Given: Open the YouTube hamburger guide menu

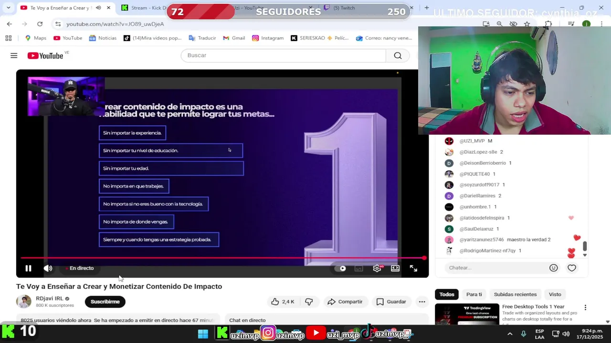Looking at the screenshot, I should coord(14,56).
